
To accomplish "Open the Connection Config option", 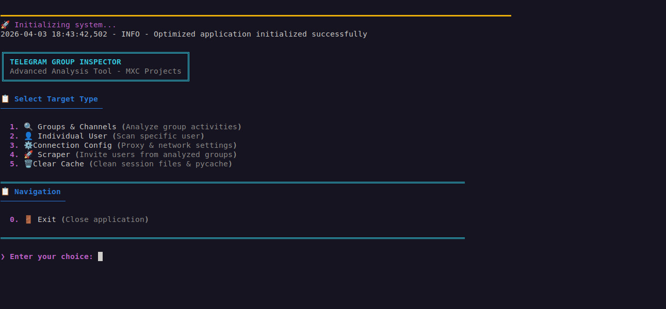I will [72, 145].
